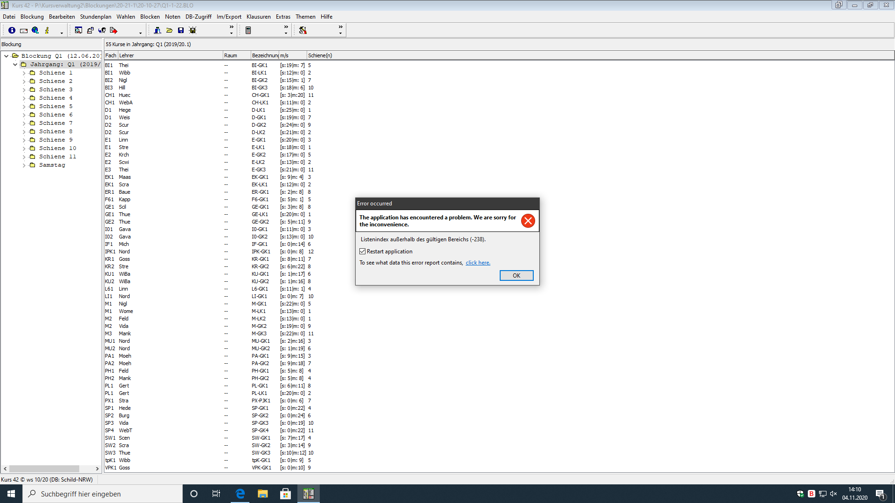Click tree panel scroll right arrow
This screenshot has height=503, width=895.
click(x=97, y=469)
